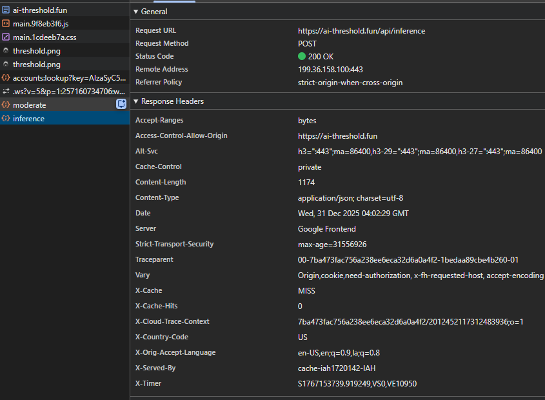Image resolution: width=545 pixels, height=400 pixels.
Task: Click the Content-Length header name
Action: pos(161,182)
